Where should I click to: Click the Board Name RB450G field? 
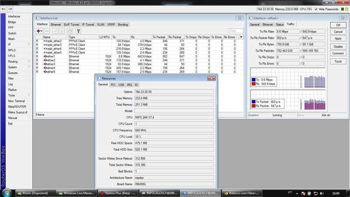click(174, 184)
